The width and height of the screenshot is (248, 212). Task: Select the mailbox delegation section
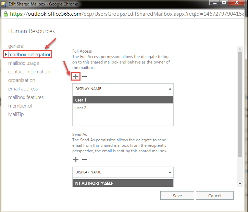[29, 55]
